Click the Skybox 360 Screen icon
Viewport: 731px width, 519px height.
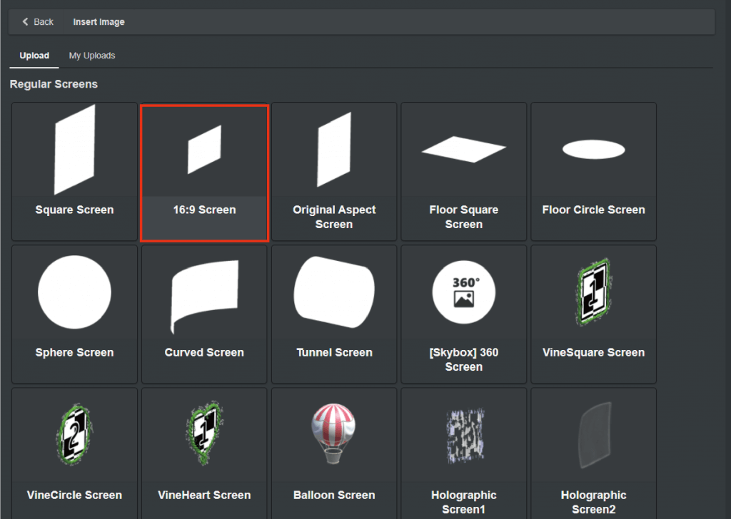tap(464, 293)
